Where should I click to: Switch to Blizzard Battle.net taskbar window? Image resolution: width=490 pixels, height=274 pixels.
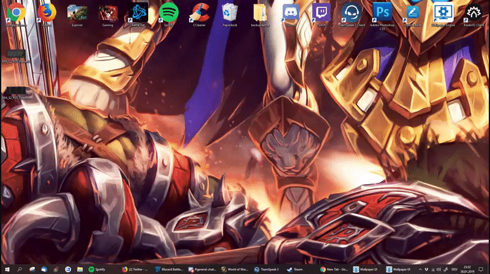coord(170,269)
